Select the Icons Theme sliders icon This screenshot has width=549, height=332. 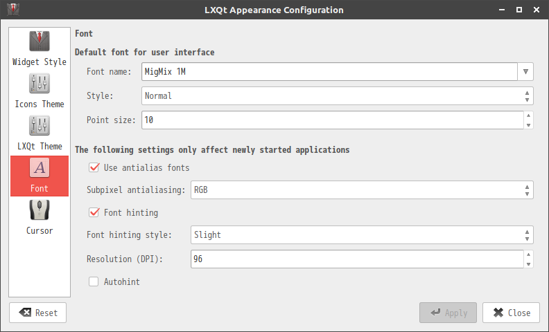[x=40, y=84]
